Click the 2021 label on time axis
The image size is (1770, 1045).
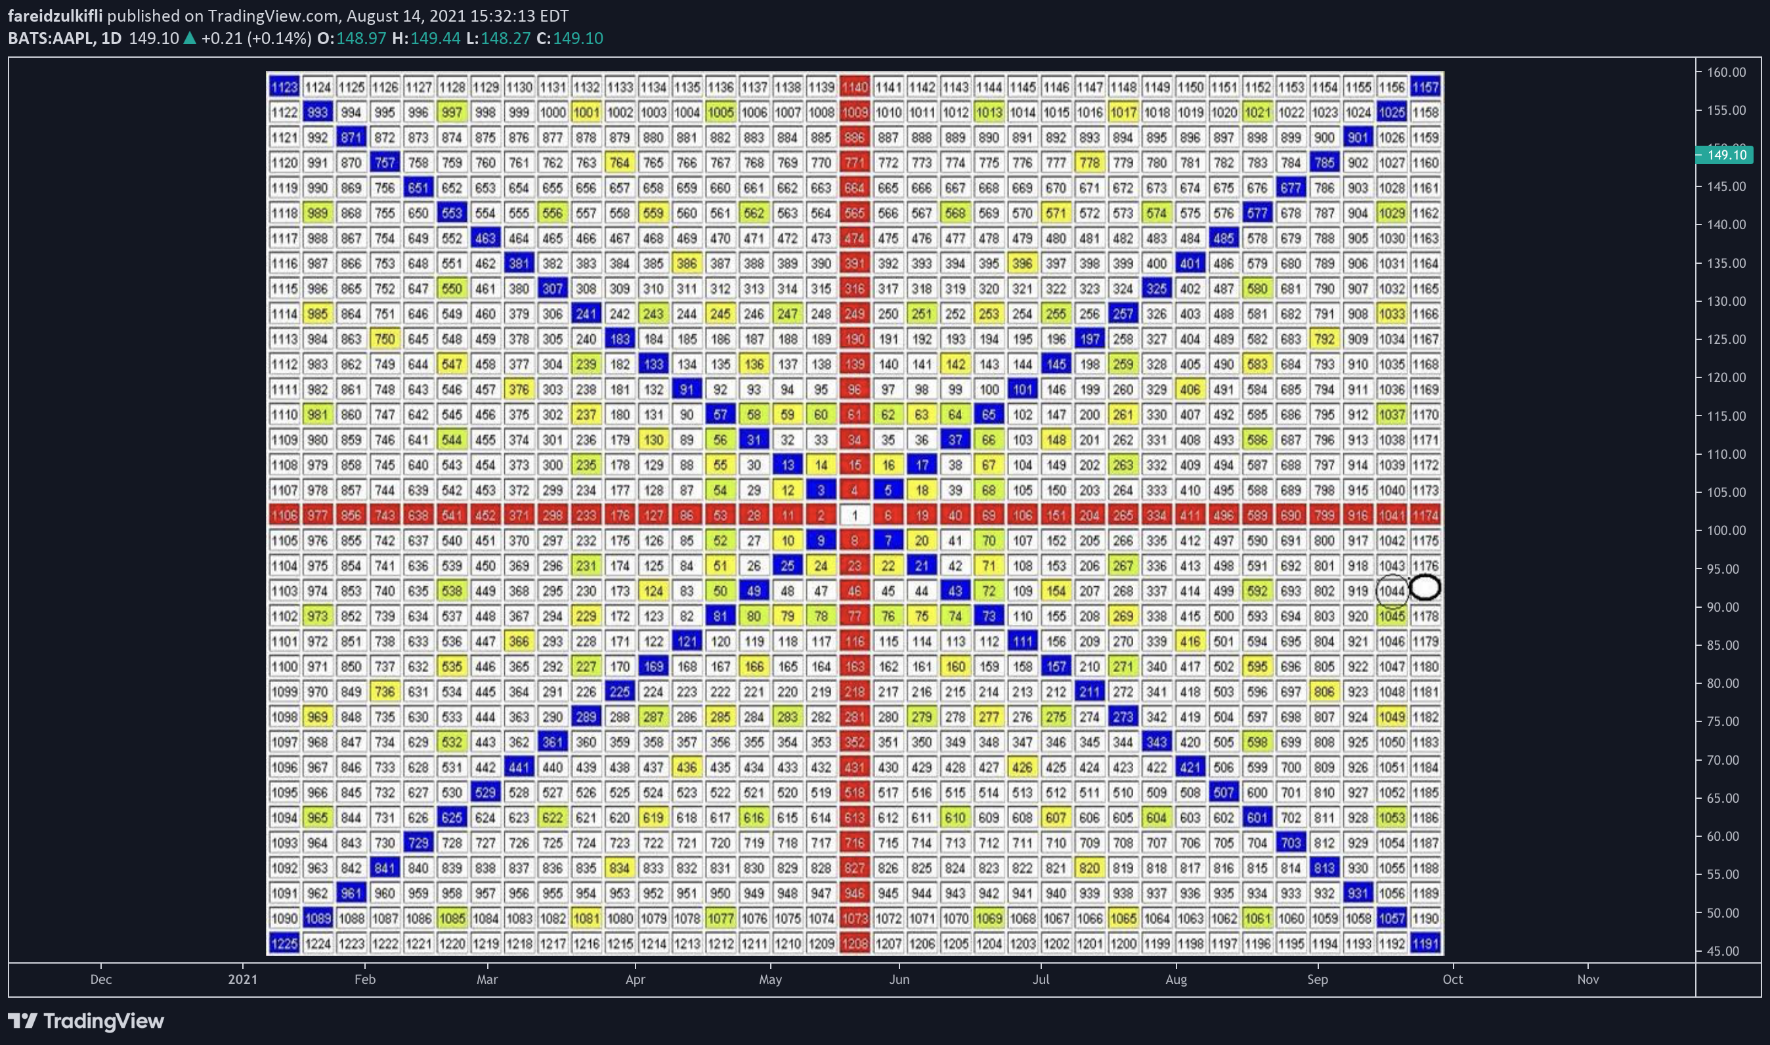click(x=243, y=979)
